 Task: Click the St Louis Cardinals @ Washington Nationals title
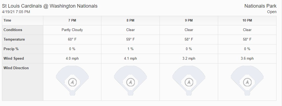tap(50, 6)
